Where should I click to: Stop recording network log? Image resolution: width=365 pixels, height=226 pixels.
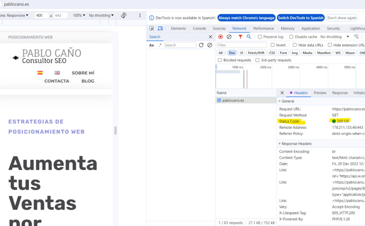click(x=220, y=37)
